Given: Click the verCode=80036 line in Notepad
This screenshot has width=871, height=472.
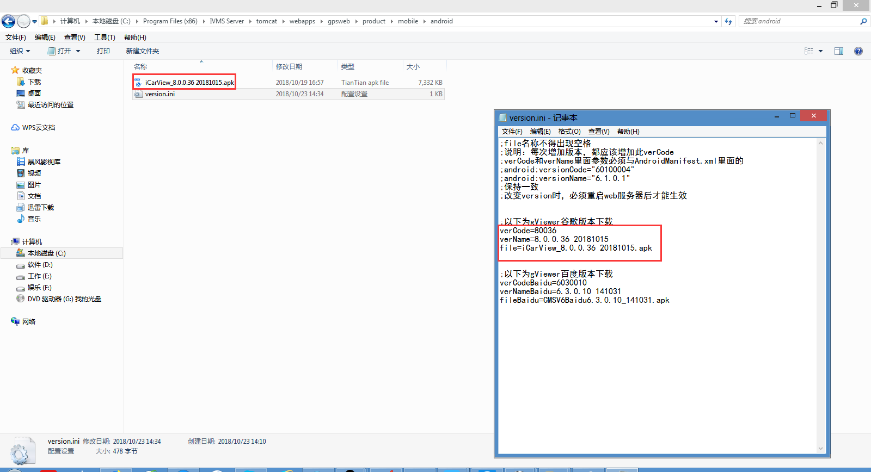Looking at the screenshot, I should 528,231.
